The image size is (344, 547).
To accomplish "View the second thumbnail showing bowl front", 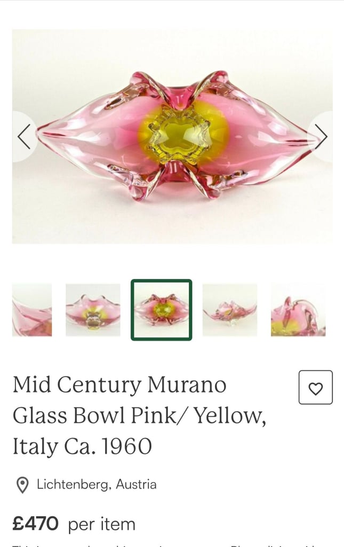I will pos(93,310).
